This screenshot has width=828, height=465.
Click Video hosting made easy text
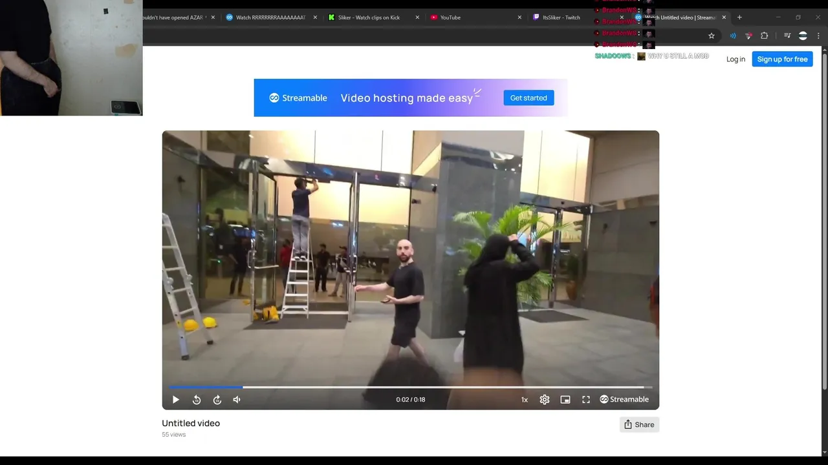406,98
